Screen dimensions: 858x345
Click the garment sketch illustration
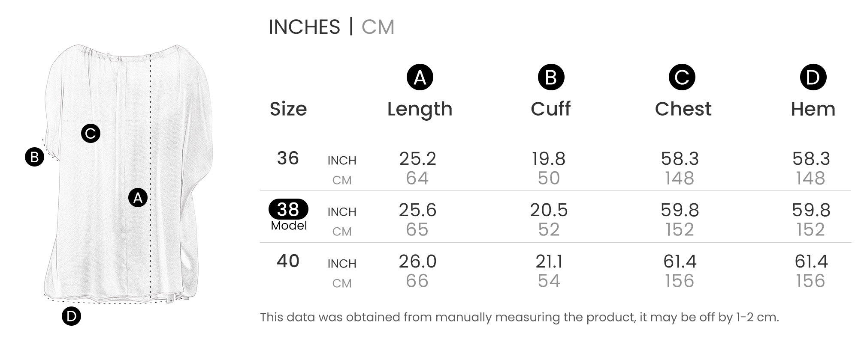coord(129,174)
